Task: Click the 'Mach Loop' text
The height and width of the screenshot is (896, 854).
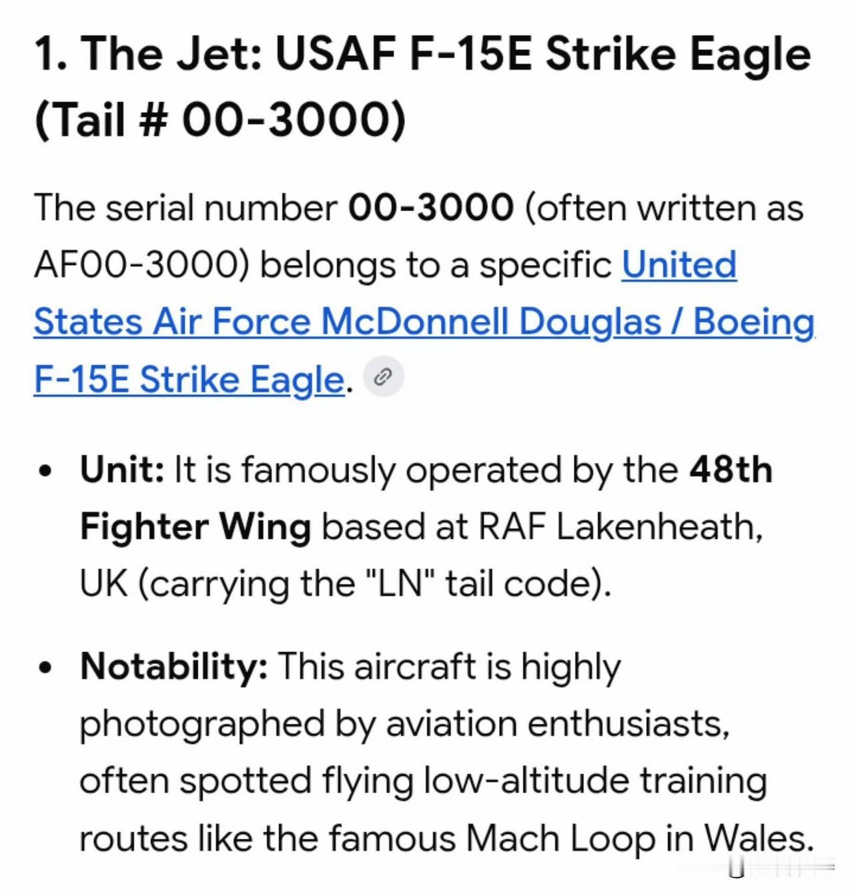Action: tap(560, 839)
